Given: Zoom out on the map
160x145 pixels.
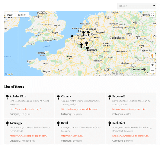Looking at the screenshot, I should click(x=152, y=70).
